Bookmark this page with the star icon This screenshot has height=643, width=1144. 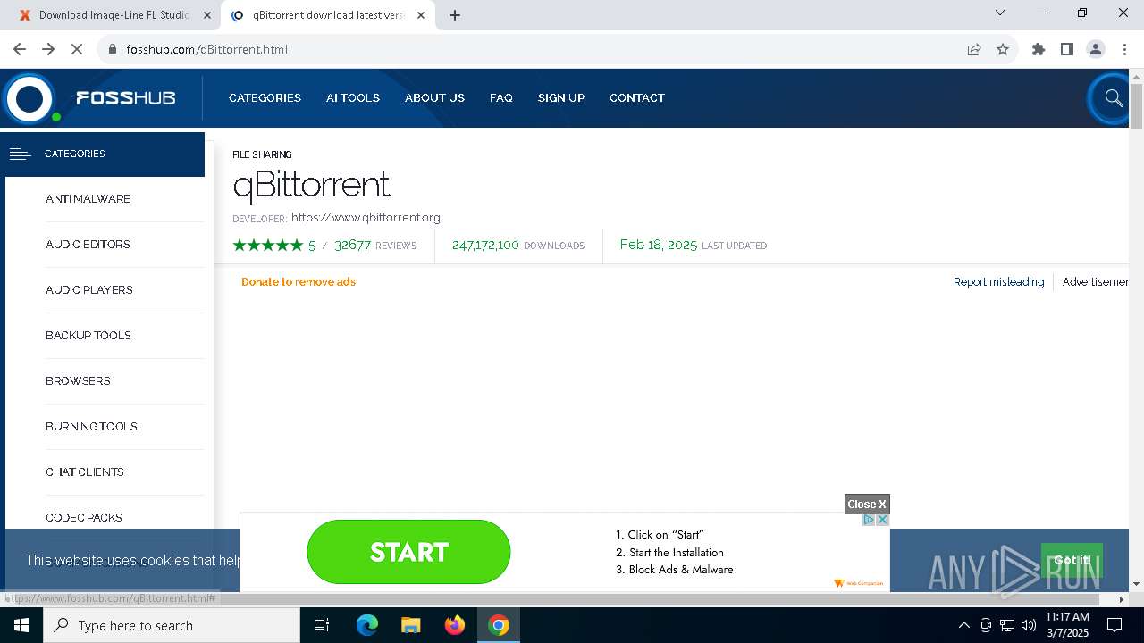[1003, 49]
